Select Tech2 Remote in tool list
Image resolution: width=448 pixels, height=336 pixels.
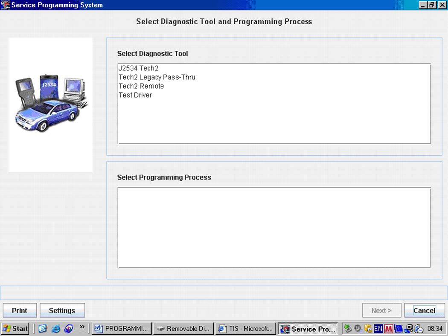point(141,86)
